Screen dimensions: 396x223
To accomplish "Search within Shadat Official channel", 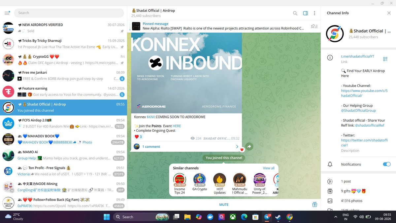I will (x=295, y=13).
